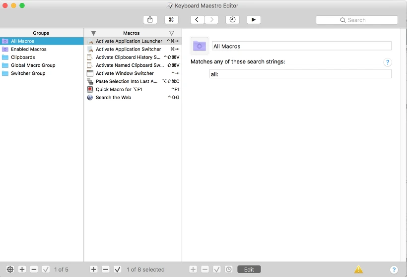Toggle group enabled checkmark button
407x277 pixels.
click(x=46, y=270)
